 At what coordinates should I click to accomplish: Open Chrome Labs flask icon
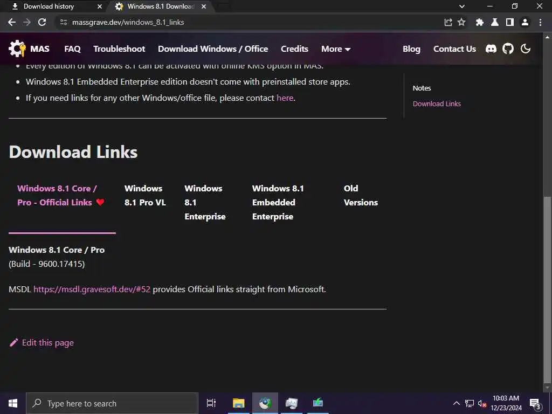point(495,22)
